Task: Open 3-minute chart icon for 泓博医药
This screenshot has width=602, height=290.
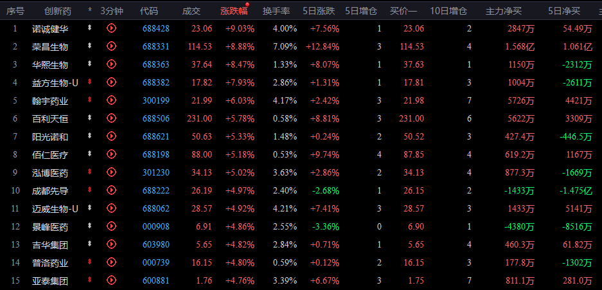Action: coord(111,172)
